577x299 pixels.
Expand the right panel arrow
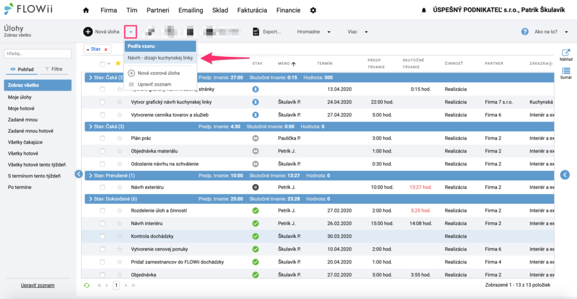coord(565,175)
